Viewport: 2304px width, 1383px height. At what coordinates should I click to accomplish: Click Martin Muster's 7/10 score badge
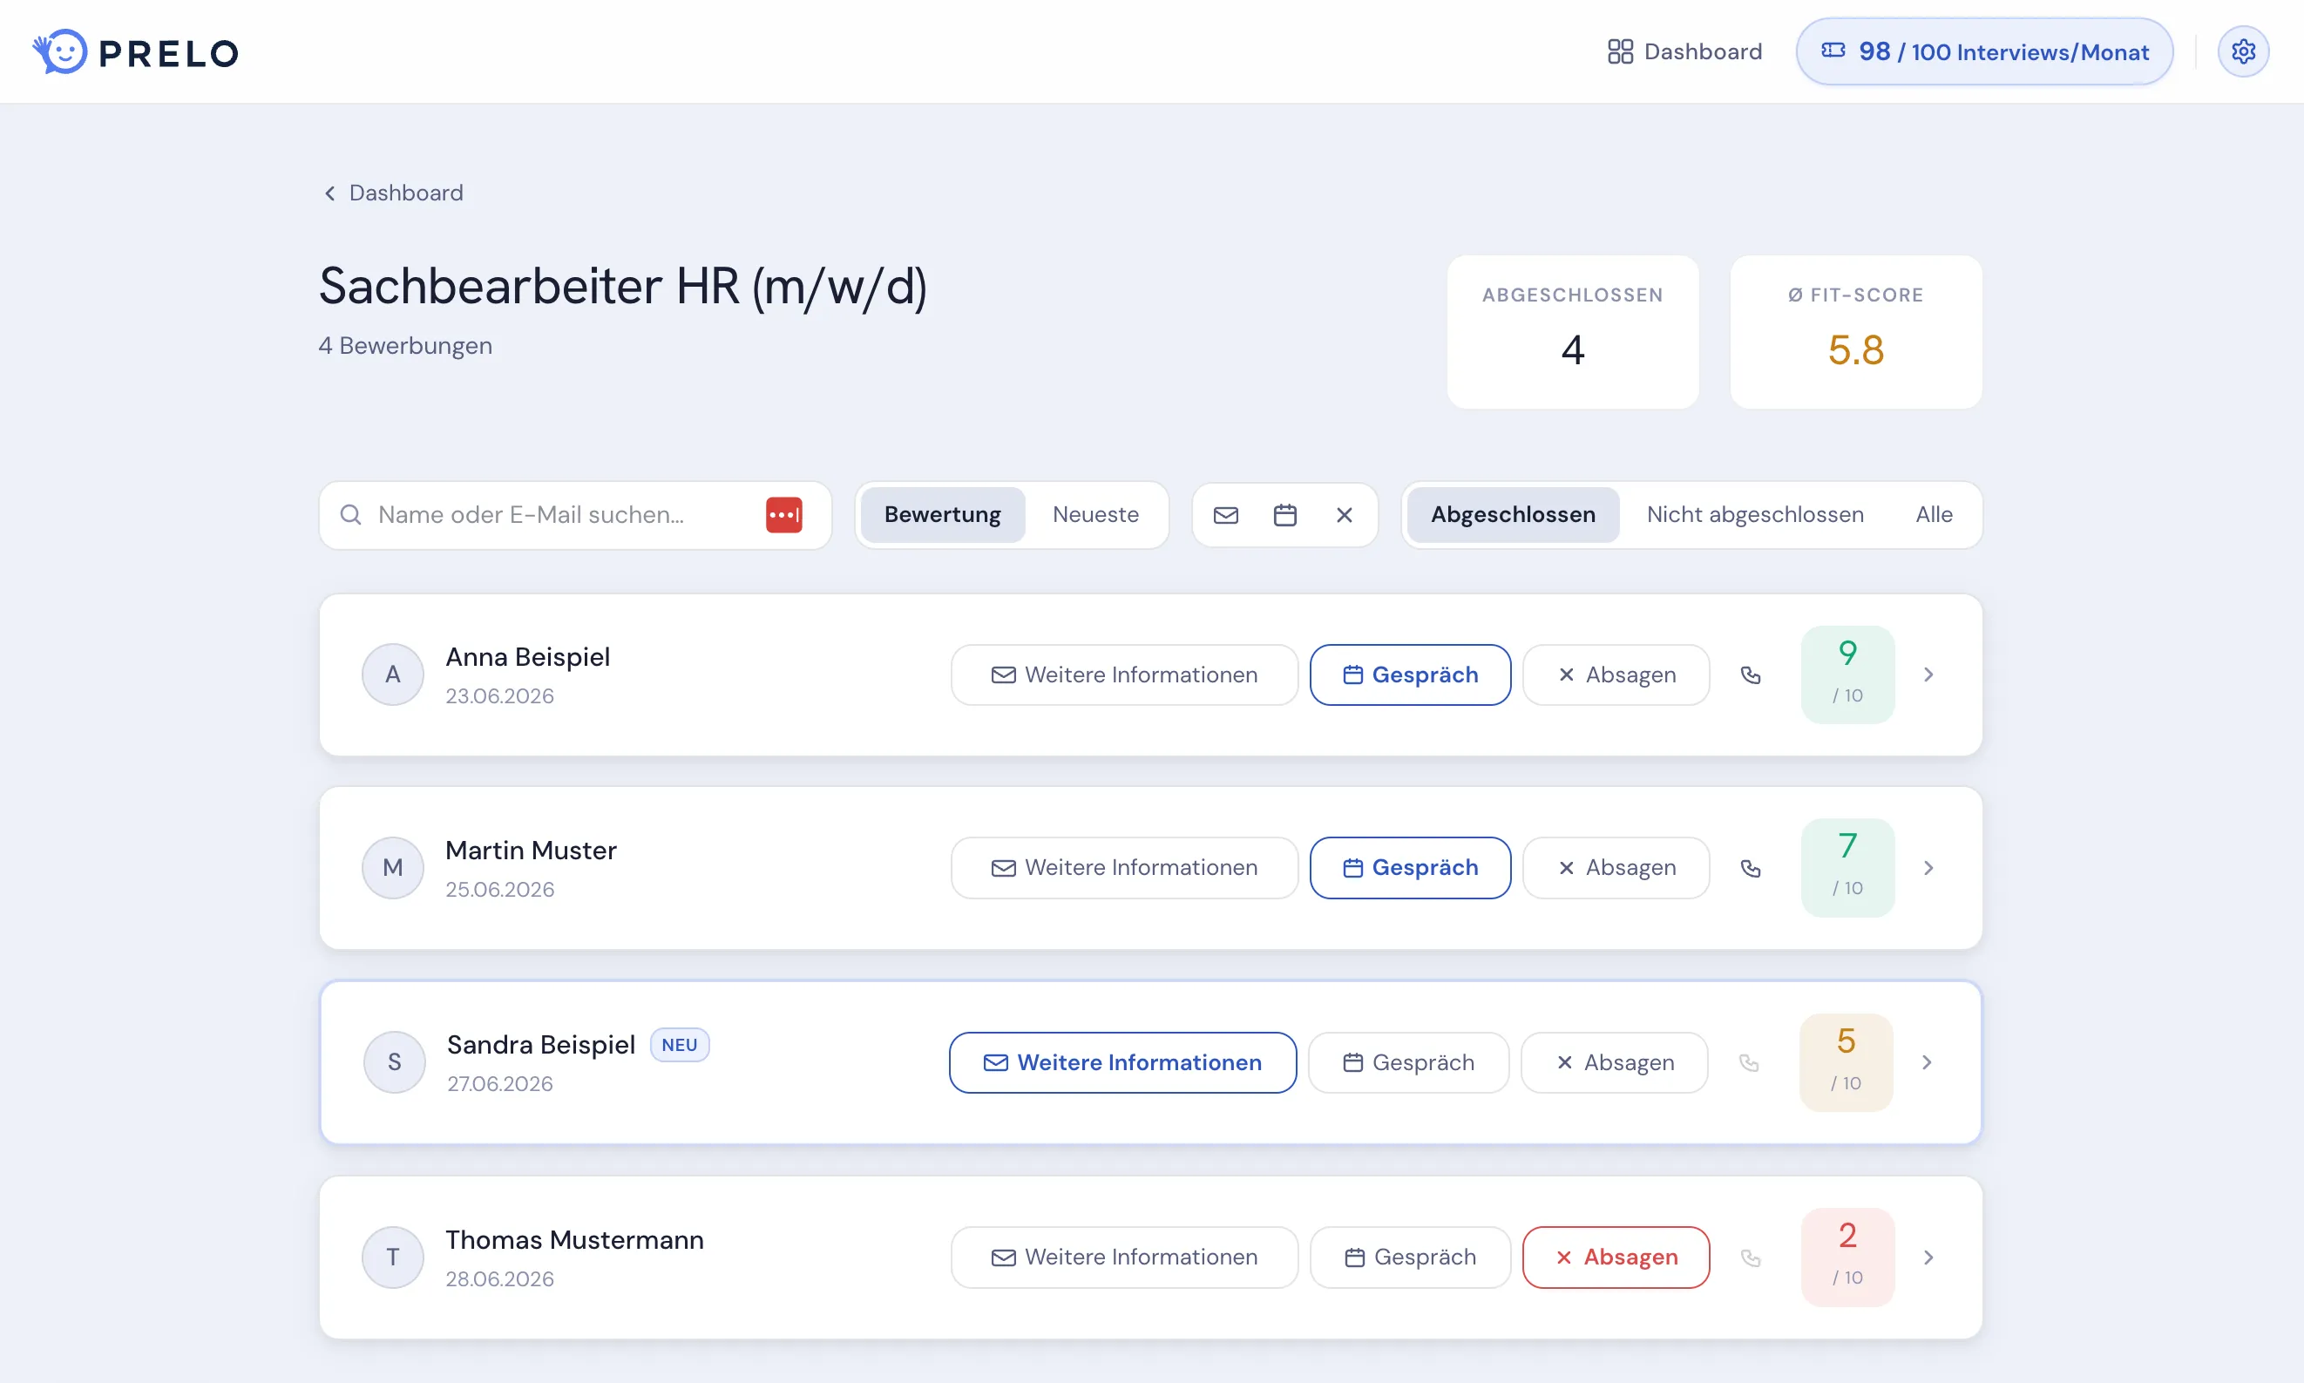(1847, 868)
